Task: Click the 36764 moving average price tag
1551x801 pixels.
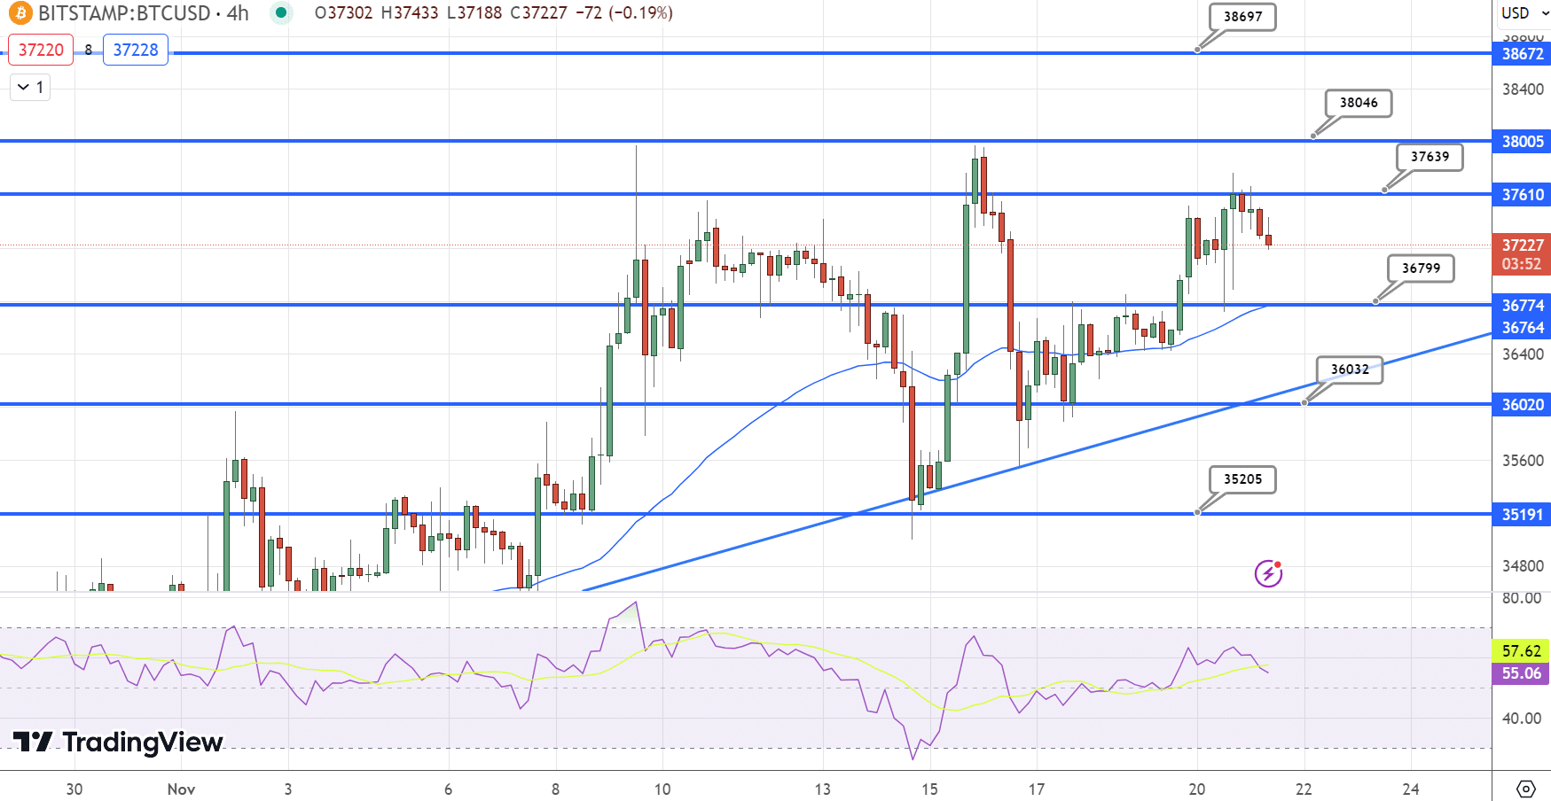Action: (x=1522, y=328)
